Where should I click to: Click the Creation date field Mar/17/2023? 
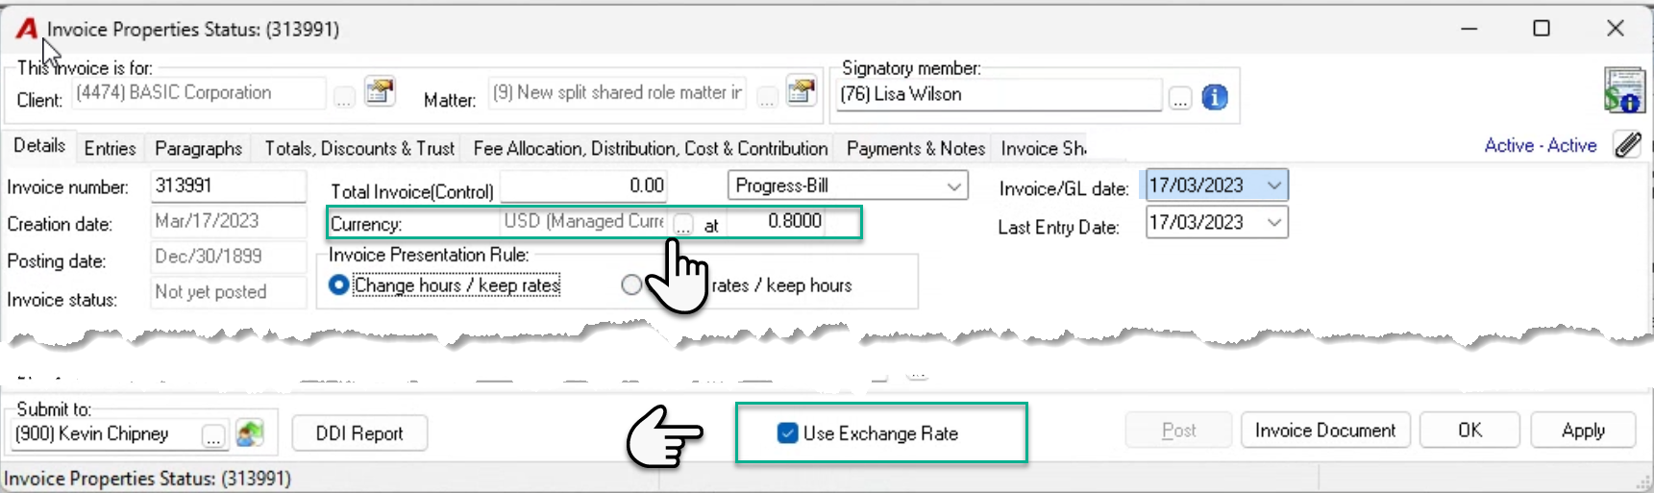229,221
